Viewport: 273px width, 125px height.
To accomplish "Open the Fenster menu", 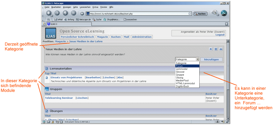I will [104, 7].
